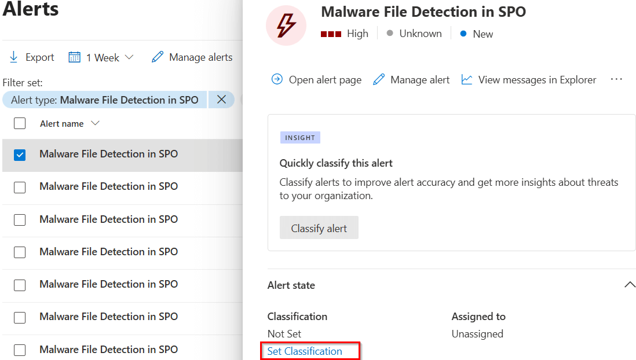
Task: Choose Manage alerts from the toolbar
Action: pyautogui.click(x=200, y=56)
